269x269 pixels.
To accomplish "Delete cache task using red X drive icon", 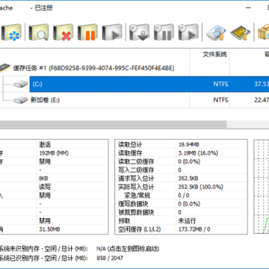I will [x=63, y=32].
